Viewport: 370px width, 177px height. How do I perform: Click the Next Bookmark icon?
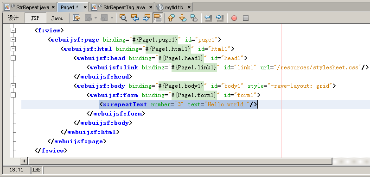click(183, 18)
